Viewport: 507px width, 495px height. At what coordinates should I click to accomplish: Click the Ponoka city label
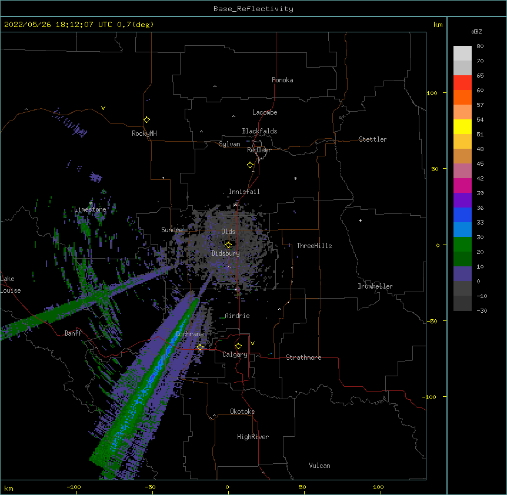[282, 80]
